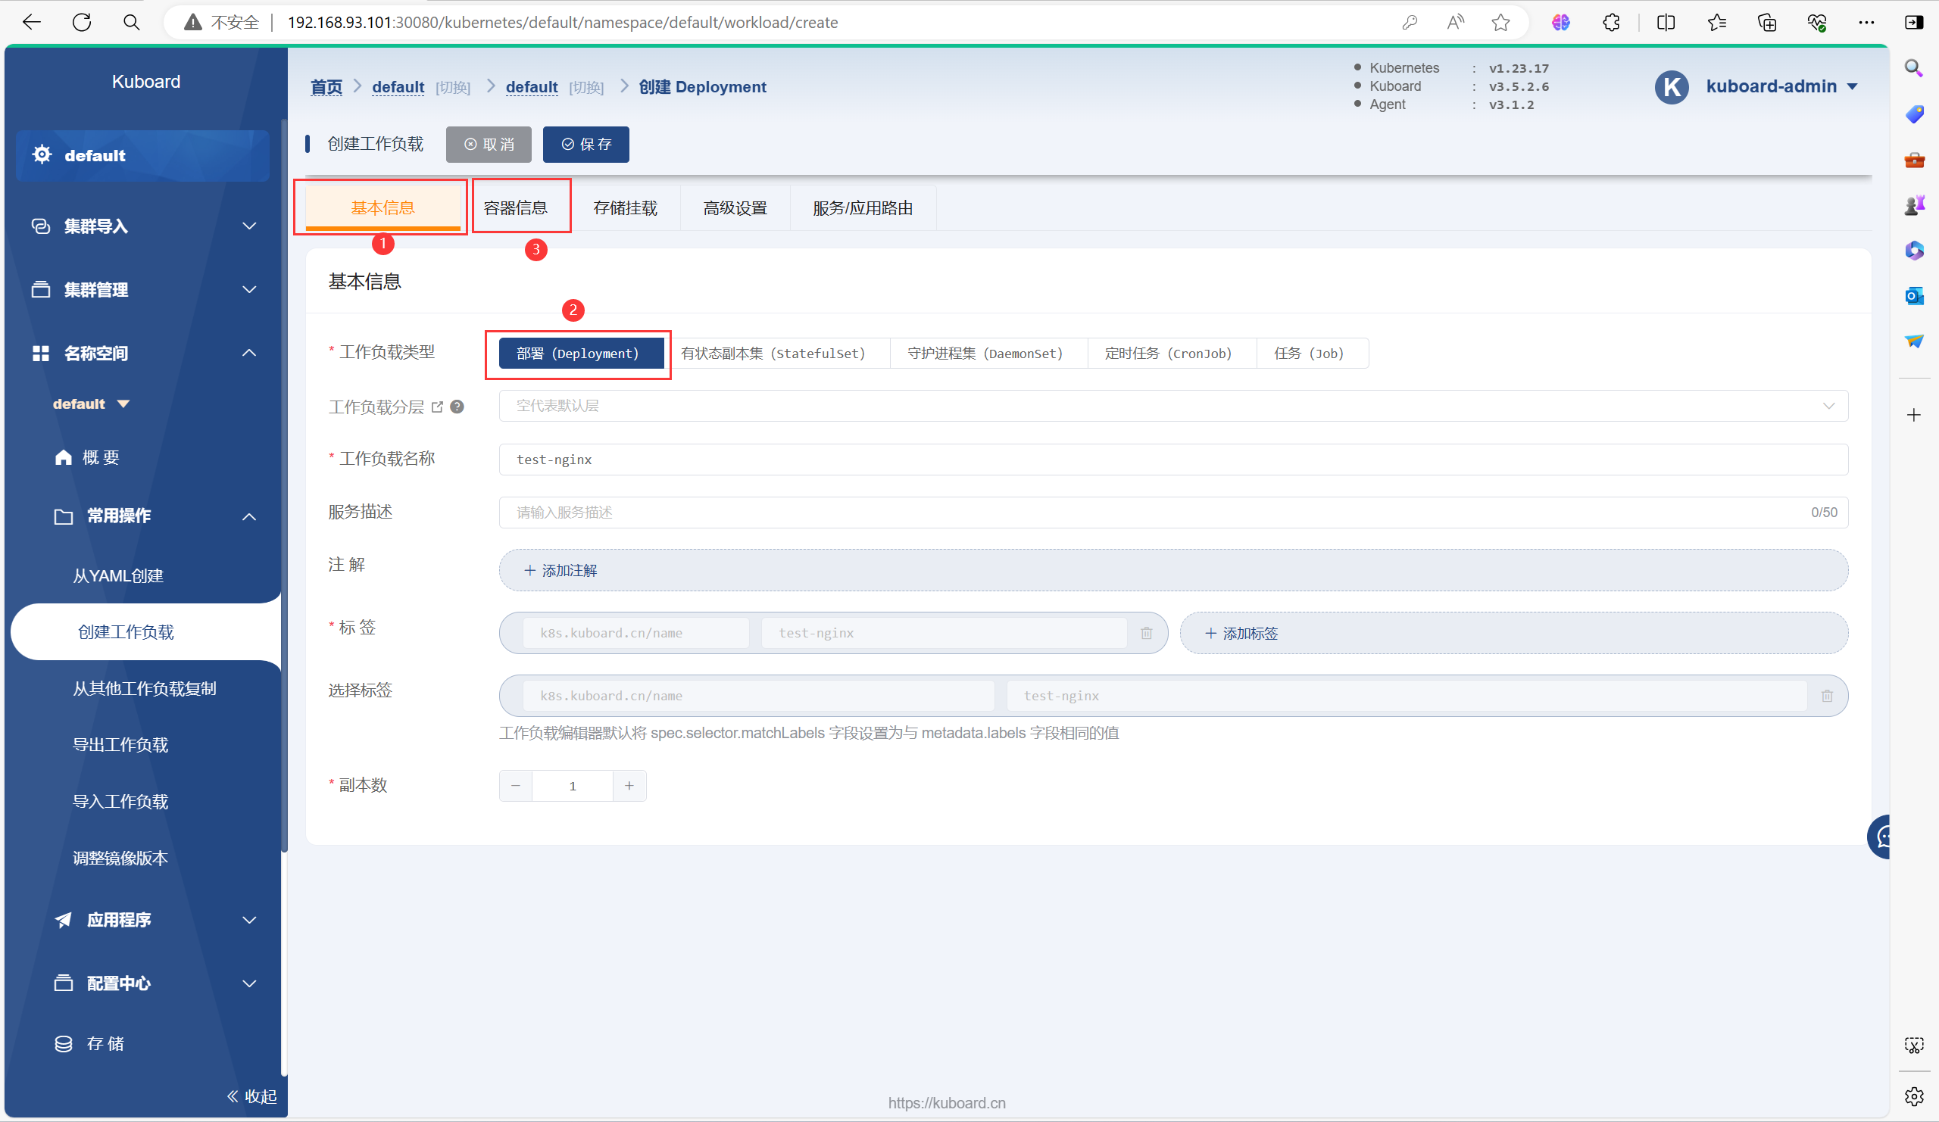Delete the 选择标签 row with trash icon
The width and height of the screenshot is (1939, 1122).
pos(1828,696)
